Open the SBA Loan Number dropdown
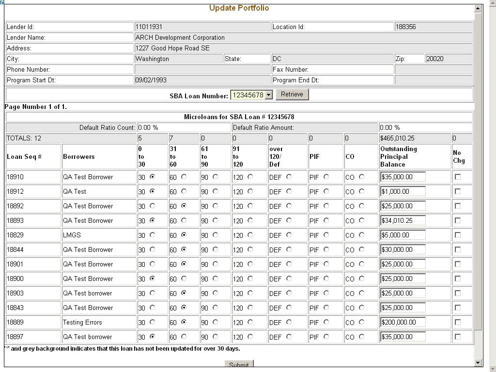The height and width of the screenshot is (372, 496). 269,95
